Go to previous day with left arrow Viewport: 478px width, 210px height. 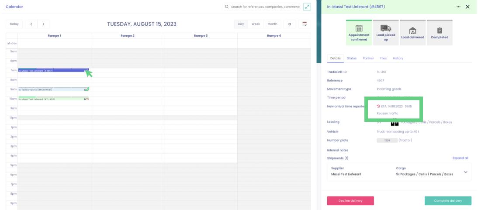(31, 24)
